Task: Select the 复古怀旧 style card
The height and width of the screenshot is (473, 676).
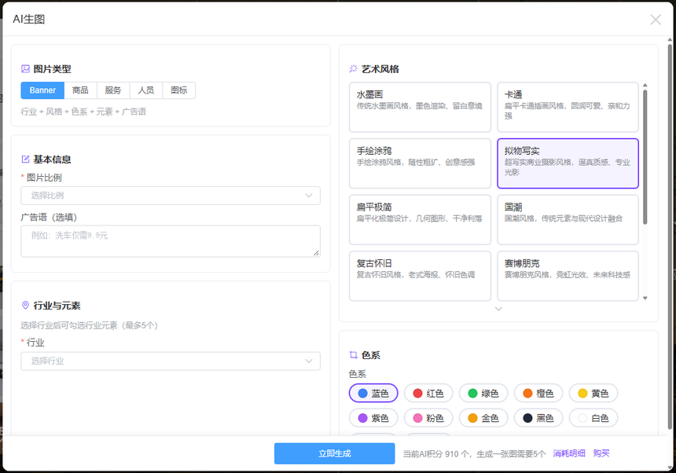Action: tap(420, 276)
